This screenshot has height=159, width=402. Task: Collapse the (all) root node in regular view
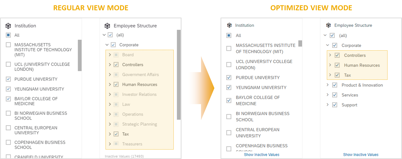click(104, 35)
